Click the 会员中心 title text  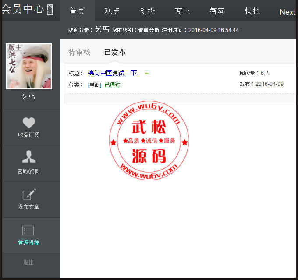pos(23,9)
